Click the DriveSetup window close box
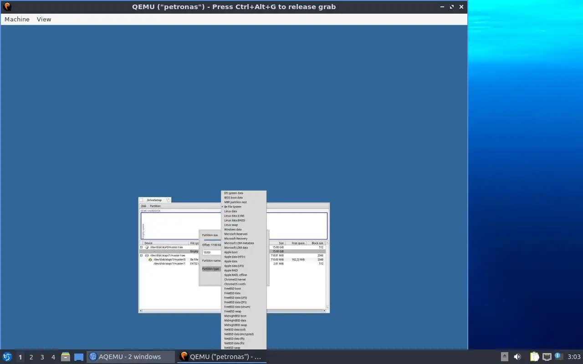Viewport: 583px width, 364px height. coord(141,200)
